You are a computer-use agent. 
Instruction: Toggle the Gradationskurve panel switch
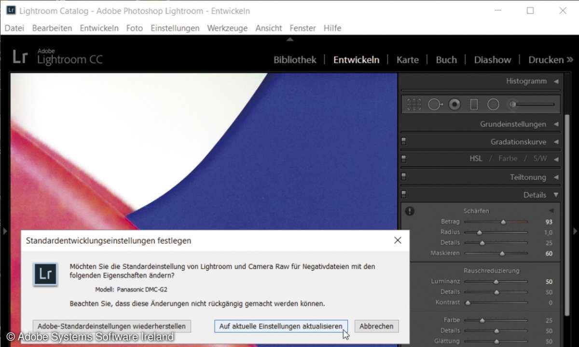point(404,142)
